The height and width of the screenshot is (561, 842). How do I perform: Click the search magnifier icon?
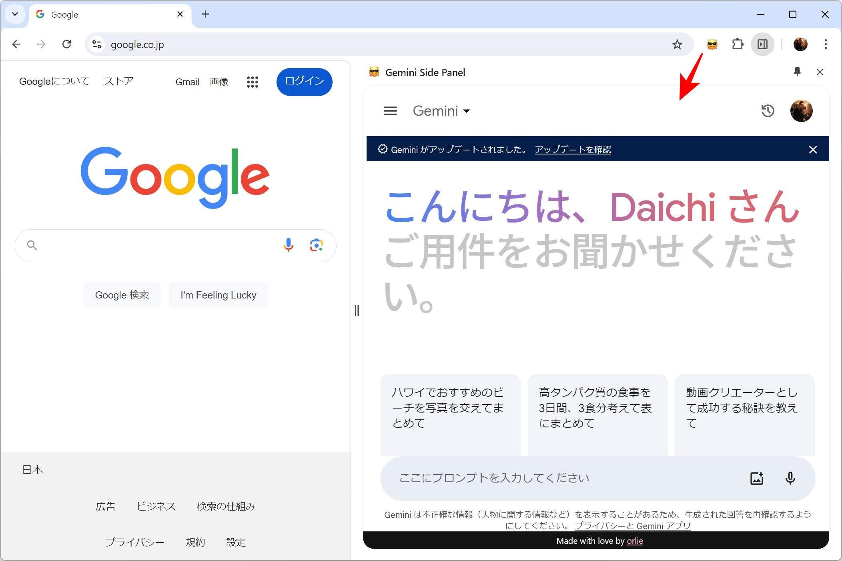32,245
